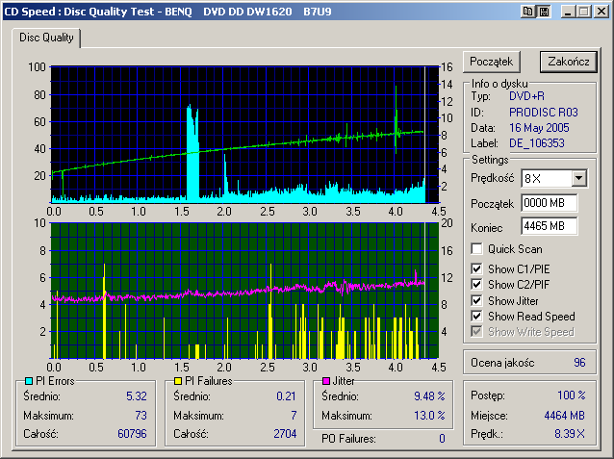Click the Zakończ button
614x459 pixels.
tap(568, 62)
